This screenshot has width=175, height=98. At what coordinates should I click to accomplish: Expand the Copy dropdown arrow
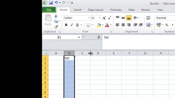[x=60, y=21]
